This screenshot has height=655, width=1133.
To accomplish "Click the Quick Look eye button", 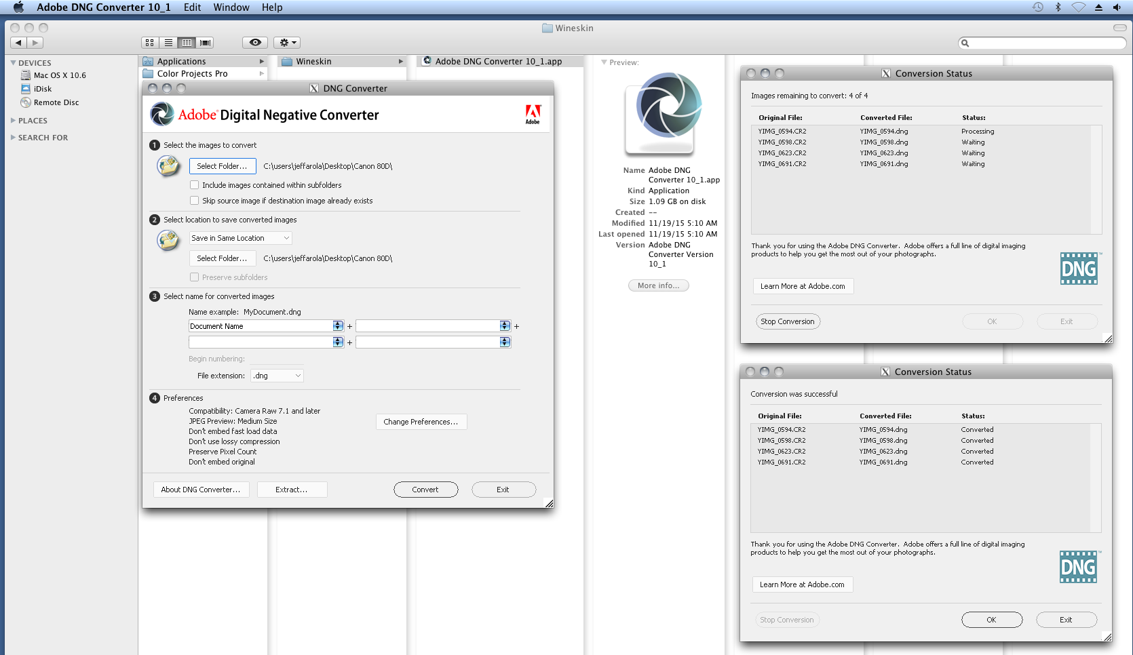I will click(x=255, y=43).
